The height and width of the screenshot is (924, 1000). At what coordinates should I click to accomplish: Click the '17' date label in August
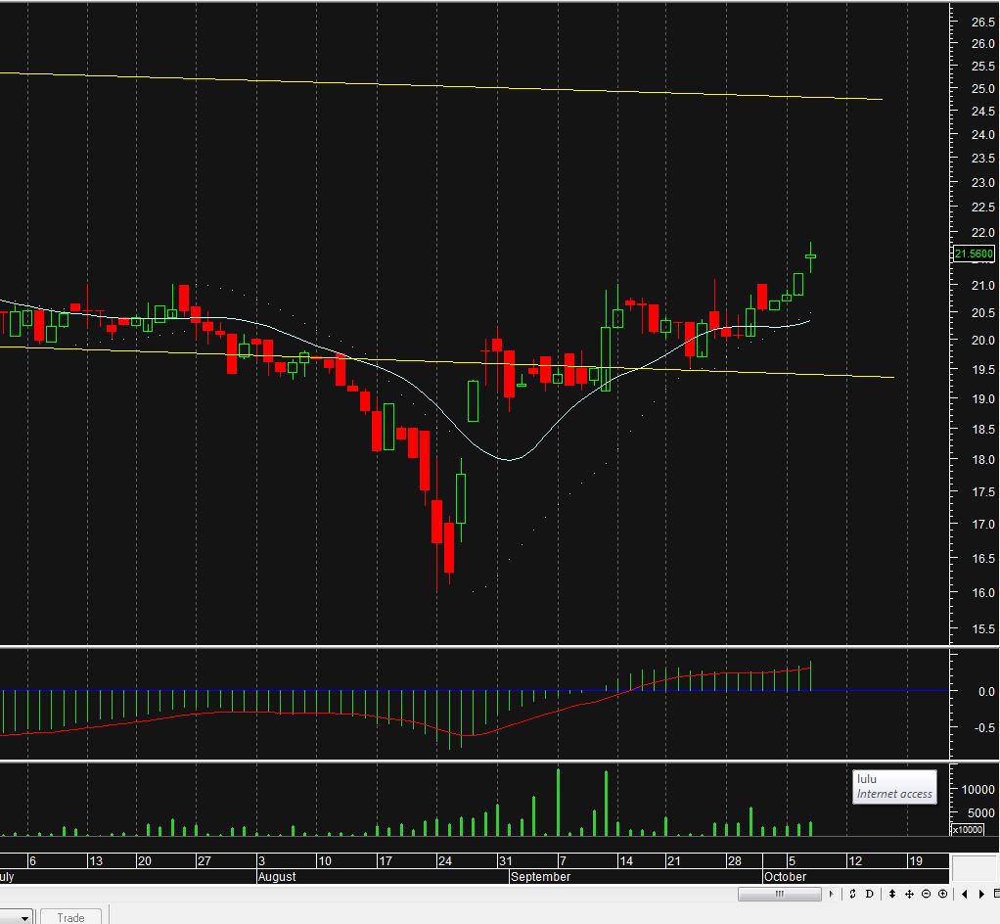click(x=386, y=860)
